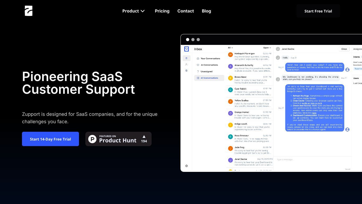
Task: Open the Blog link
Action: [x=206, y=11]
